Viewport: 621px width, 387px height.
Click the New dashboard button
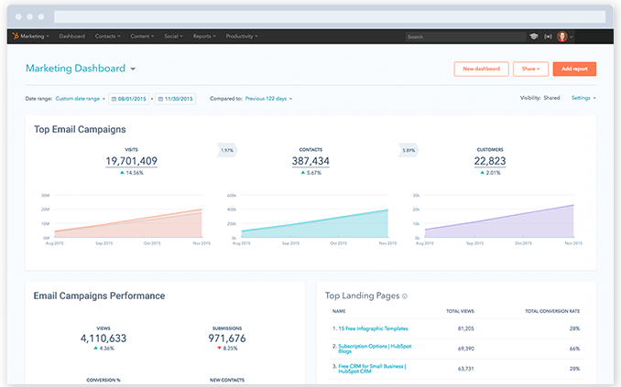(481, 69)
